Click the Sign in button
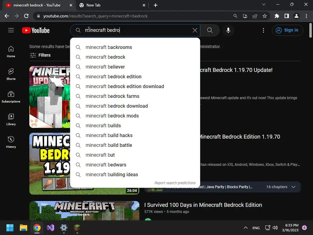The height and width of the screenshot is (235, 313). click(x=287, y=30)
